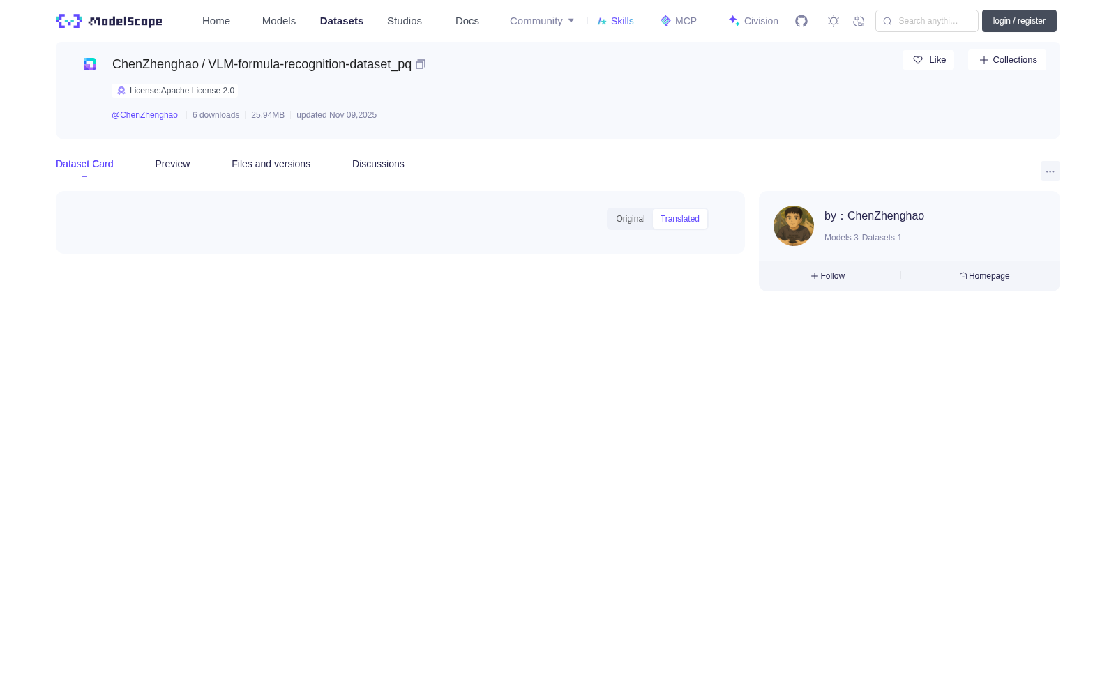Copy dataset name using copy icon

click(x=421, y=64)
